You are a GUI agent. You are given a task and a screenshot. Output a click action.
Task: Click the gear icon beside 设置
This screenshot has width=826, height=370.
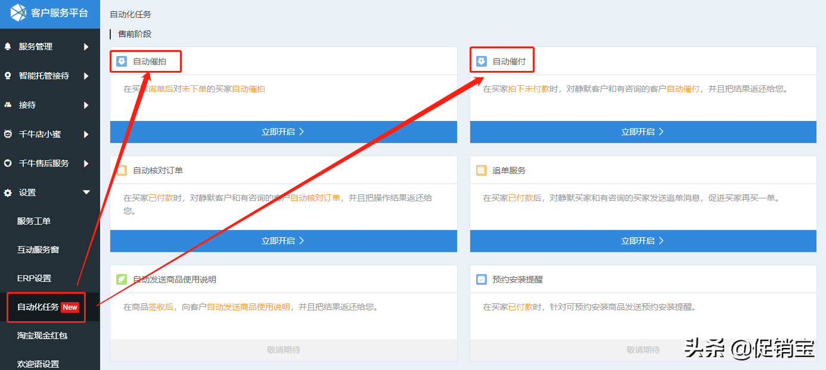pos(8,192)
